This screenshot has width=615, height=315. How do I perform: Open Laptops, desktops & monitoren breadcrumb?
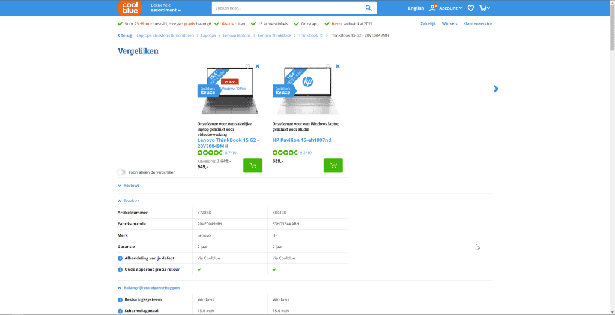pos(165,35)
